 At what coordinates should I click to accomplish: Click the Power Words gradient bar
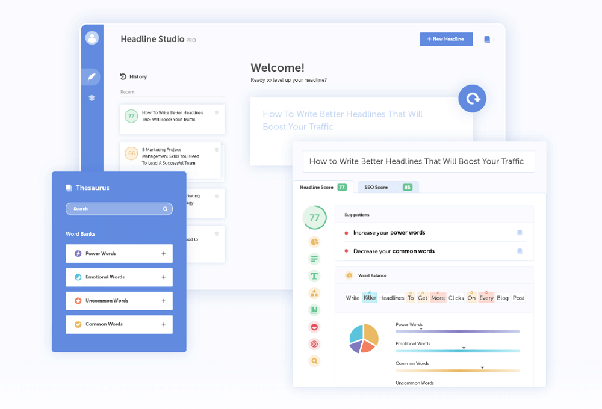[458, 331]
